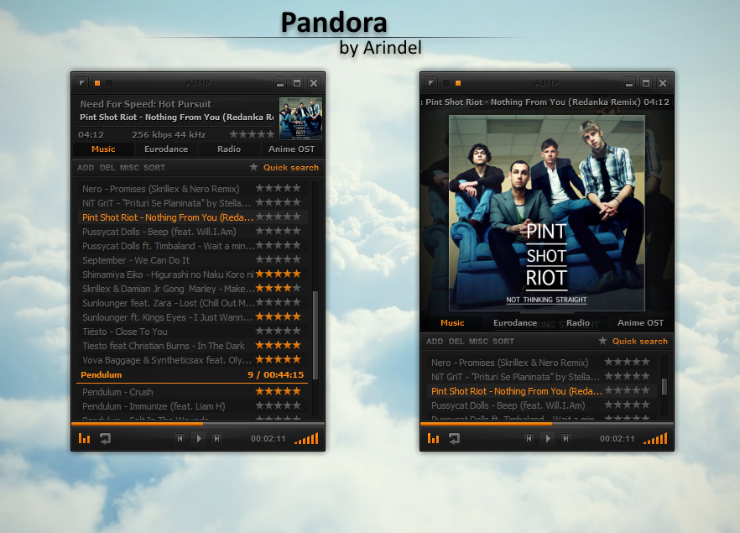Set stars for Sunlounger ft. Kings Eyes track
740x533 pixels.
pos(278,316)
